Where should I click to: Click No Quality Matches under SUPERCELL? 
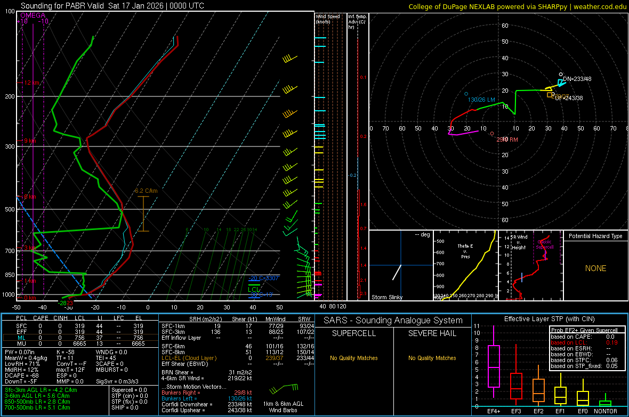pyautogui.click(x=354, y=358)
